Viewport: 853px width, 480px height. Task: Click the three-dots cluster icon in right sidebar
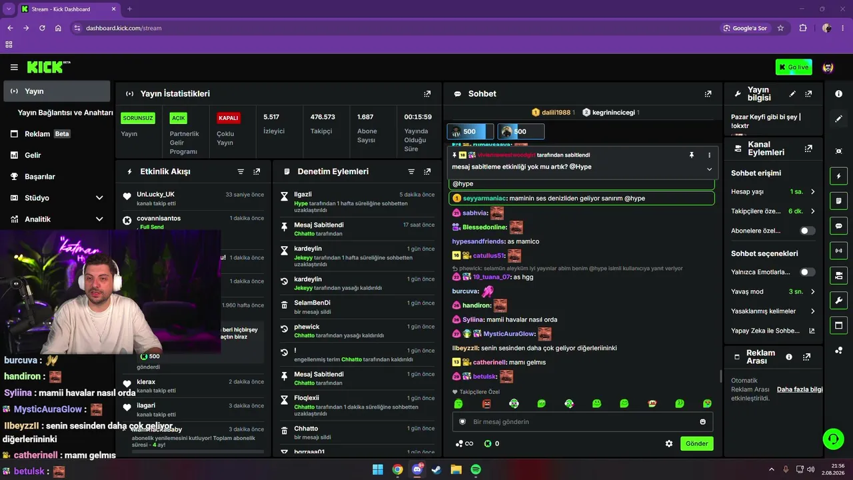click(x=838, y=350)
